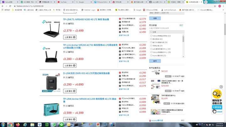Expand all offers link under Archer MR200 price list
The image size is (226, 127).
click(x=124, y=61)
